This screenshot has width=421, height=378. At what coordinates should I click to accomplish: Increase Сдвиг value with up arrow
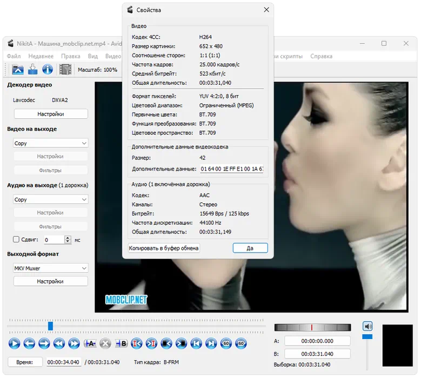[68, 238]
